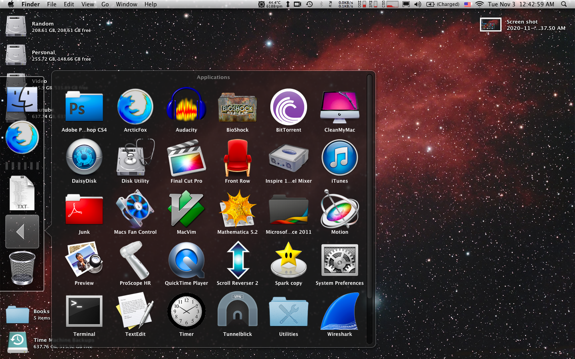This screenshot has width=575, height=359.
Task: Select the Personal drive on desktop
Action: click(16, 55)
